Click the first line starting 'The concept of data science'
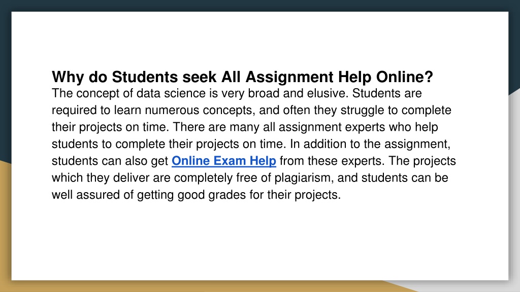 tap(237, 93)
